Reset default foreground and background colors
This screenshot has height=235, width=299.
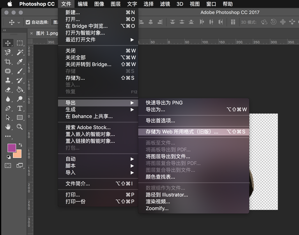(8, 157)
